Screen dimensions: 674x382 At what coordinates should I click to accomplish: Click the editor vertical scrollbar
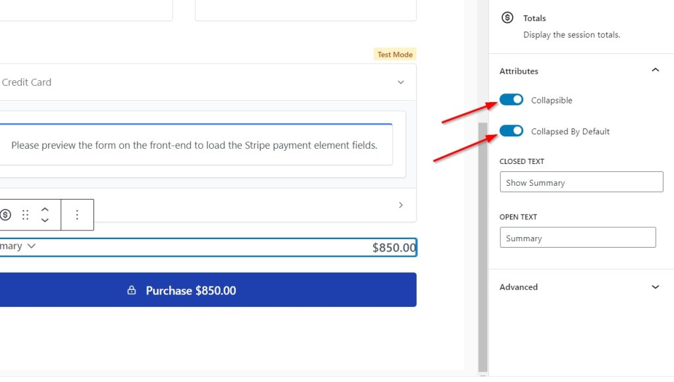coord(483,244)
